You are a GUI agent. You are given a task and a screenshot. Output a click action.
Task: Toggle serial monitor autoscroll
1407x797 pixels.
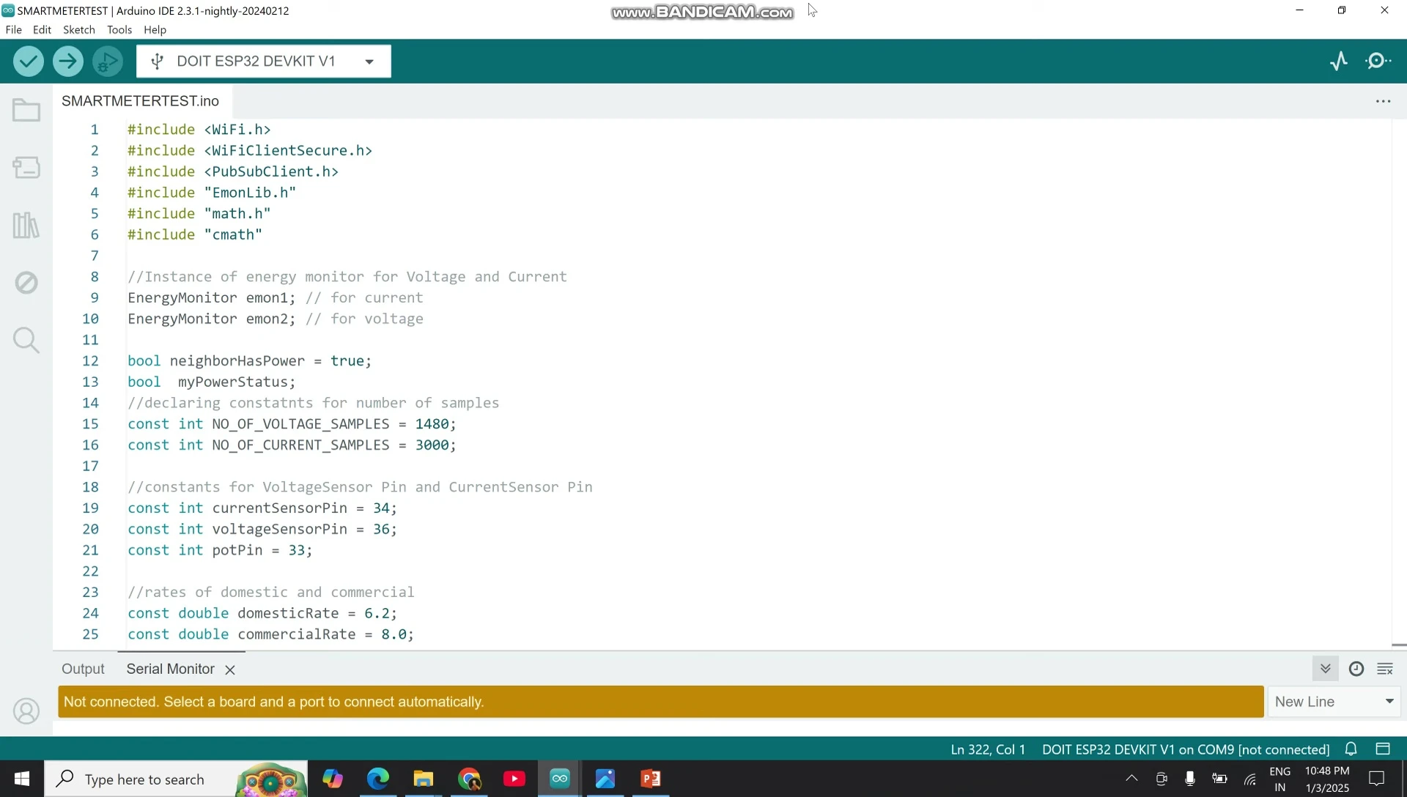point(1325,669)
